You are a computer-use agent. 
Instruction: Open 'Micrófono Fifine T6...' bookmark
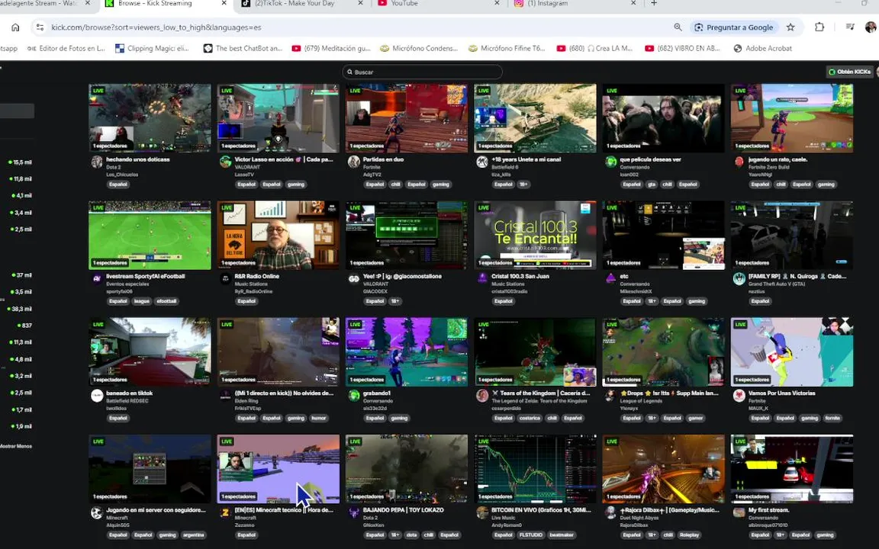click(x=507, y=48)
